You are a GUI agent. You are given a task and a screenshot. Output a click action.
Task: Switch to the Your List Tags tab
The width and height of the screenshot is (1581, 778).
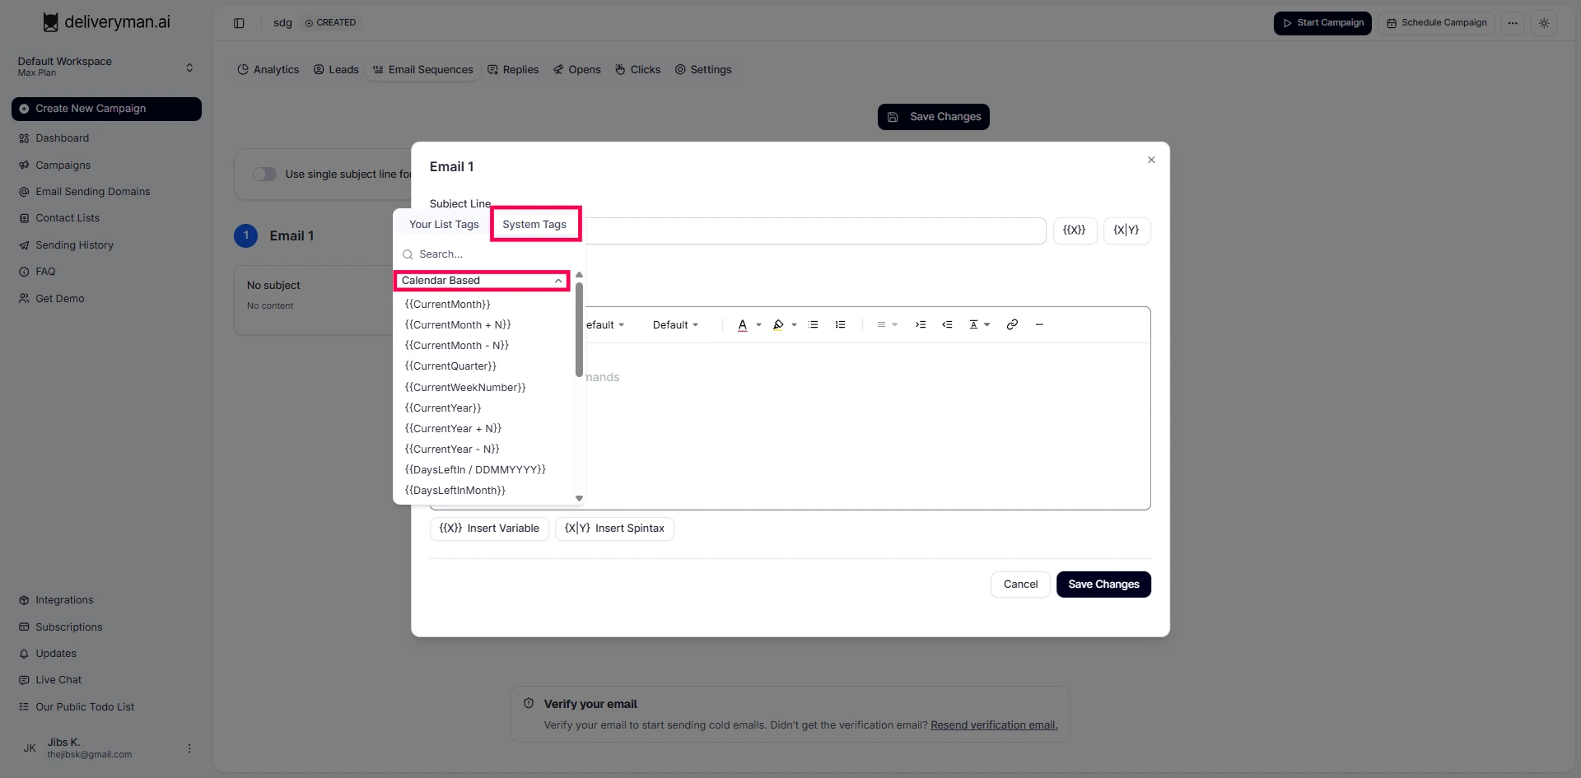[444, 225]
